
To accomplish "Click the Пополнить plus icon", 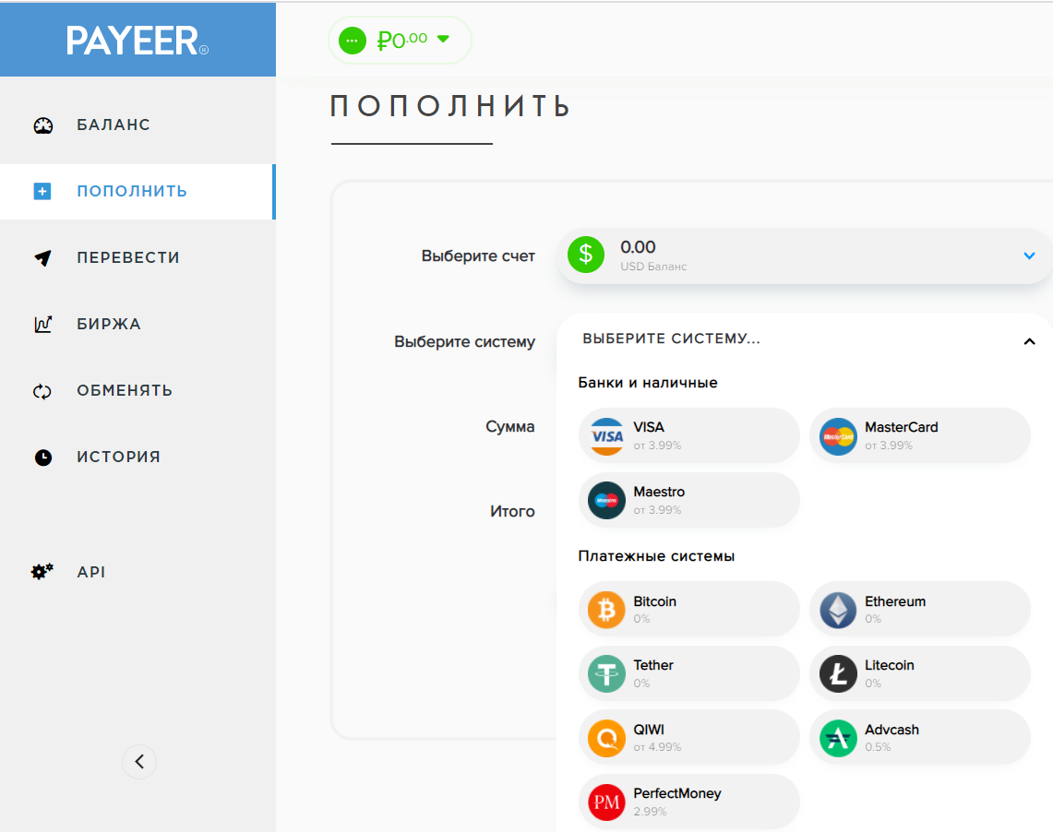I will 42,191.
